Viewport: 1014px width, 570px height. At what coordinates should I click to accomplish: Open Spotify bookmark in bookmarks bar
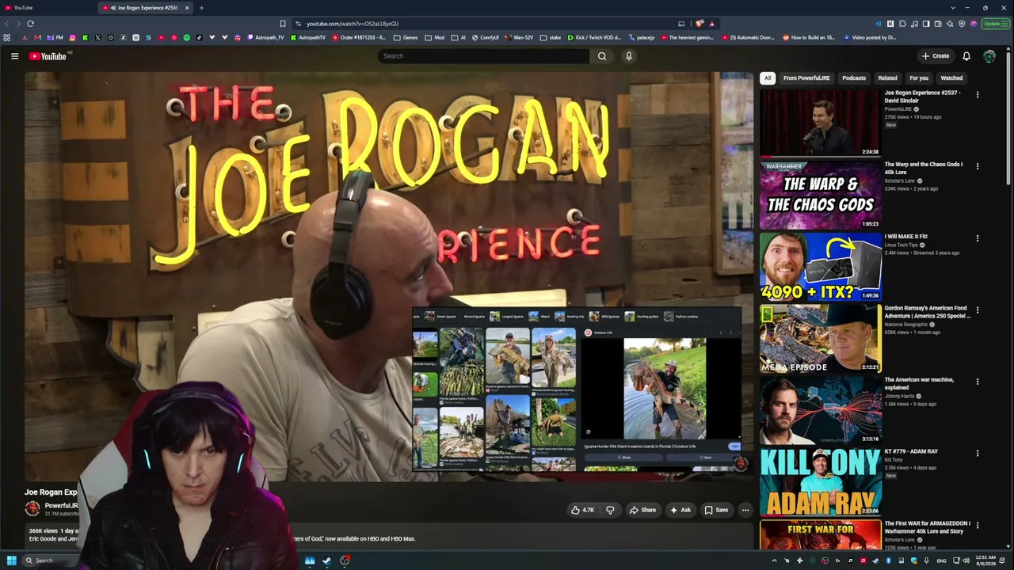click(187, 37)
